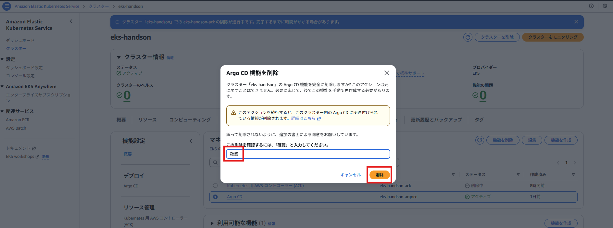The image size is (613, 228).
Task: Click the eks-handson-argocd name cell
Action: [x=398, y=197]
